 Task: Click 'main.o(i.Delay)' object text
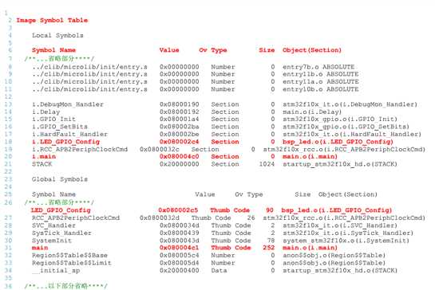312,112
